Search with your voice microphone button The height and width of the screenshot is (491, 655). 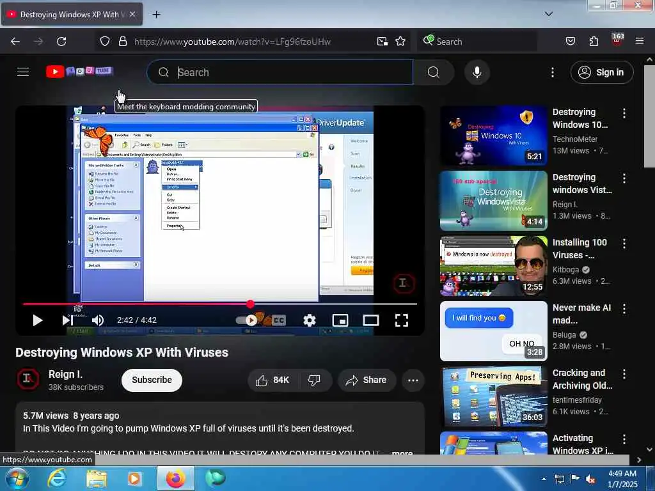tap(477, 72)
